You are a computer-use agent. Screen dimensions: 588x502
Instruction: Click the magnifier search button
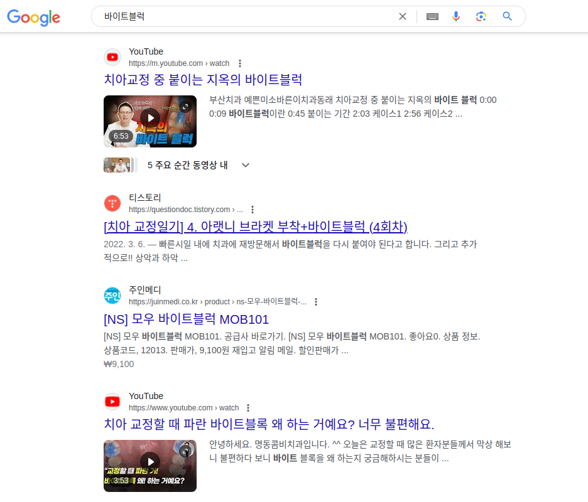point(507,16)
